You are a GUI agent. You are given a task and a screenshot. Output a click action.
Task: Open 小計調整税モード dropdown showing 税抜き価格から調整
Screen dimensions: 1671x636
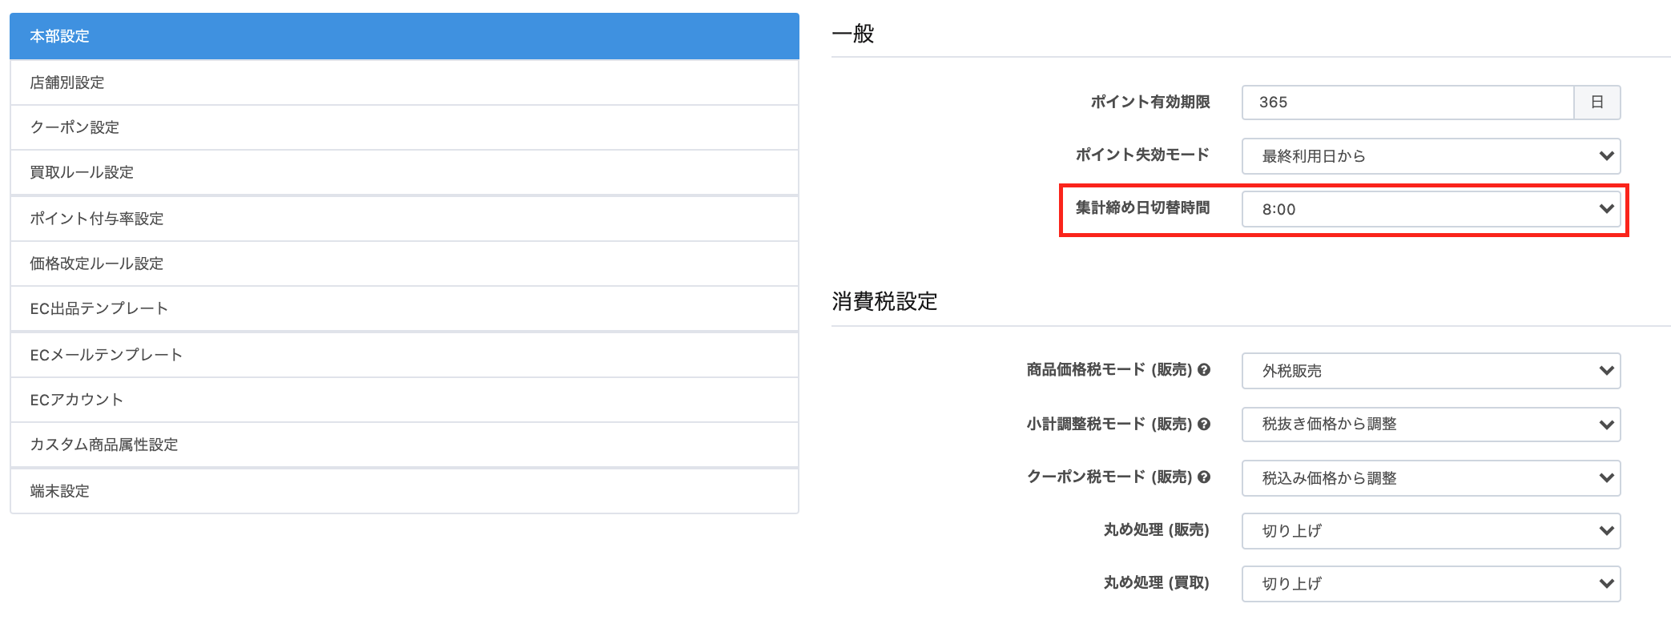(x=1431, y=425)
